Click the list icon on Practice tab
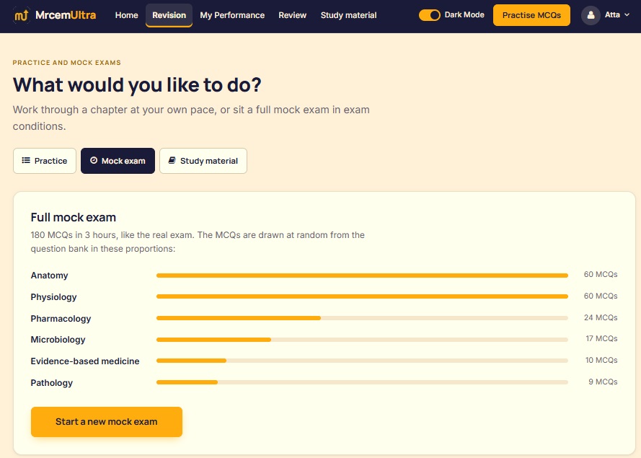The width and height of the screenshot is (641, 458). [x=26, y=160]
